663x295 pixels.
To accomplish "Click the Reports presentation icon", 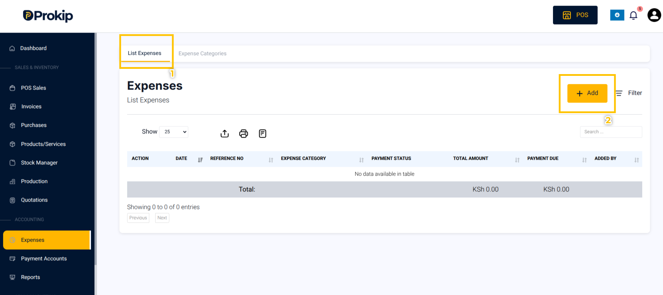I will (x=12, y=277).
